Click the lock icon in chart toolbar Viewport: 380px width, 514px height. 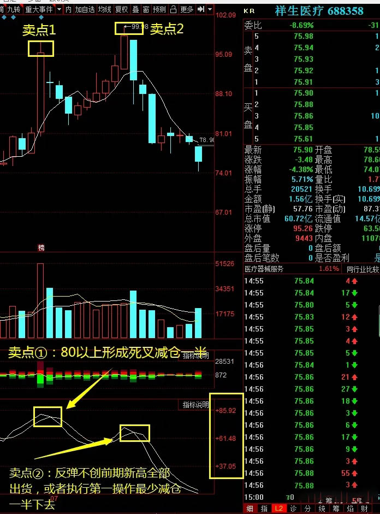(x=173, y=9)
